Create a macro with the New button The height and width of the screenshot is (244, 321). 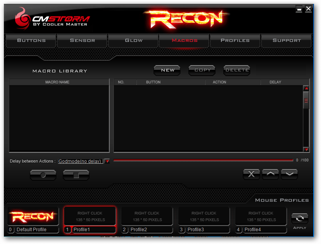tap(167, 70)
